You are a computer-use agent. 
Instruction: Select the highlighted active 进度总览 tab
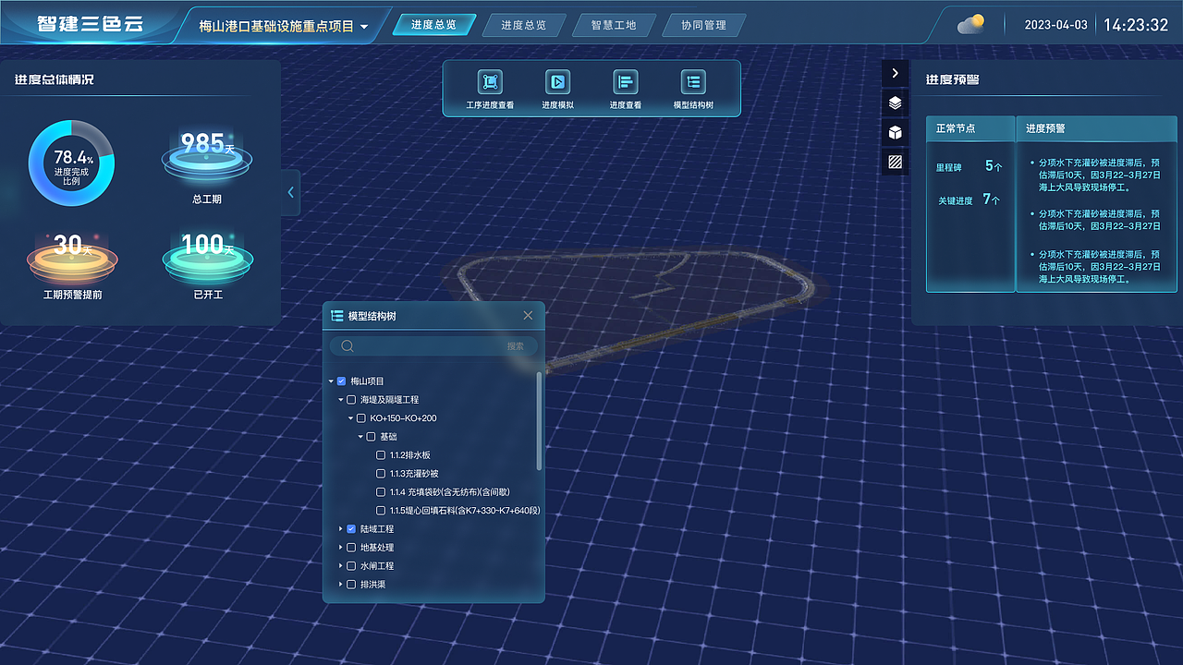click(x=433, y=25)
